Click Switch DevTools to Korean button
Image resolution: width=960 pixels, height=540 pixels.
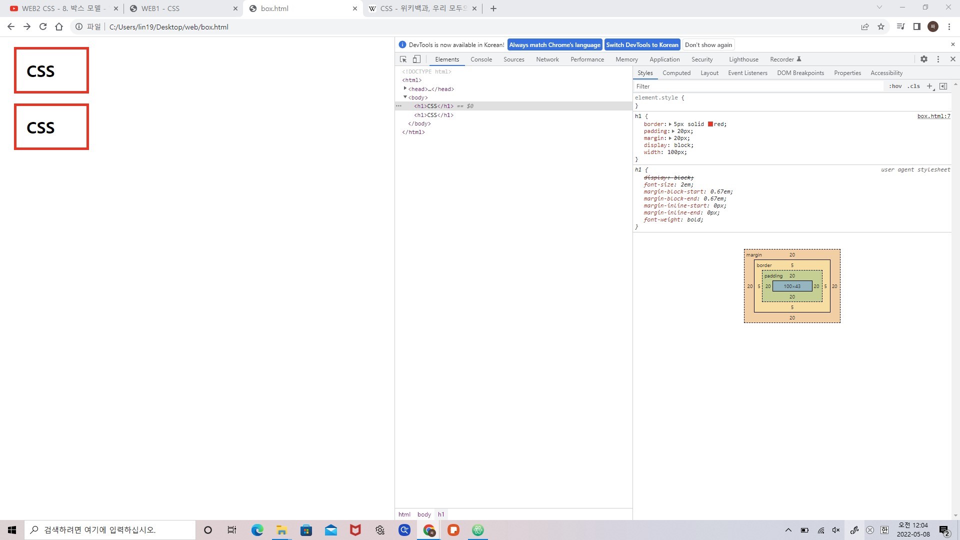click(x=642, y=45)
